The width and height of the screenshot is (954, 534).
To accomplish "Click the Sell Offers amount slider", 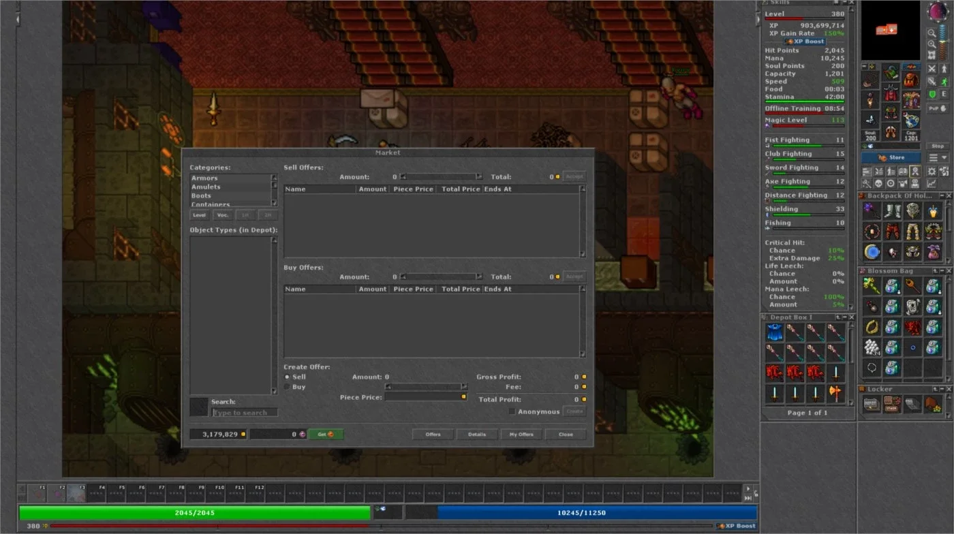I will [440, 176].
